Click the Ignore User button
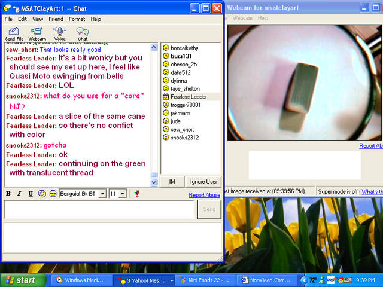The height and width of the screenshot is (287, 383). [x=203, y=182]
